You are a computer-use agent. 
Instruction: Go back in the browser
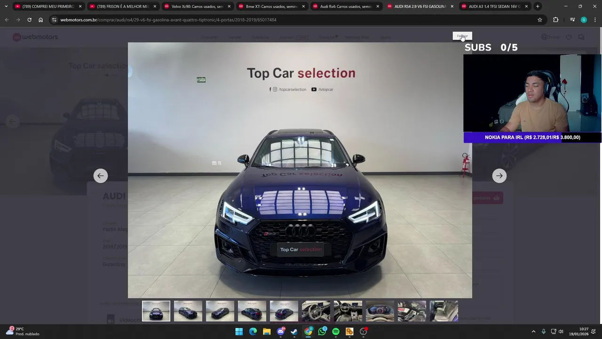(7, 20)
